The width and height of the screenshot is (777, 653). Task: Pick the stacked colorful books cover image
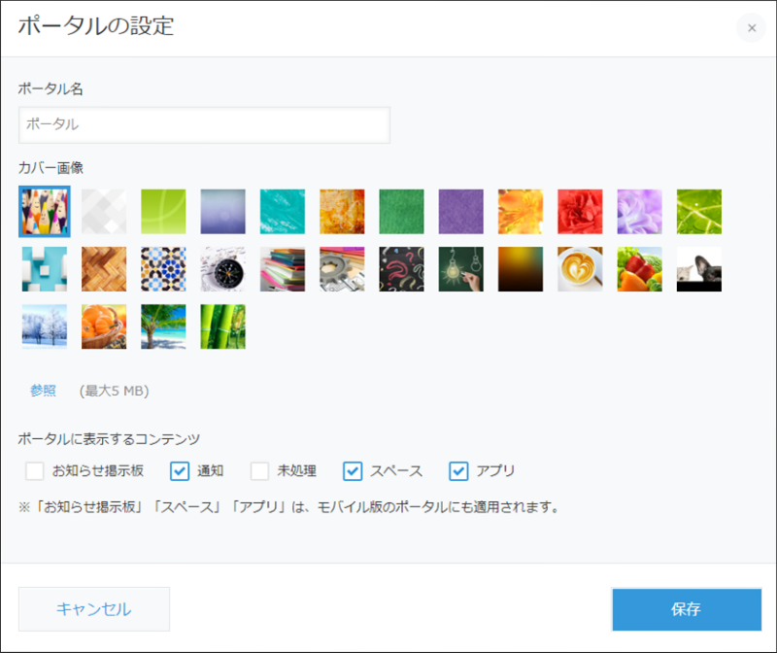pyautogui.click(x=283, y=269)
